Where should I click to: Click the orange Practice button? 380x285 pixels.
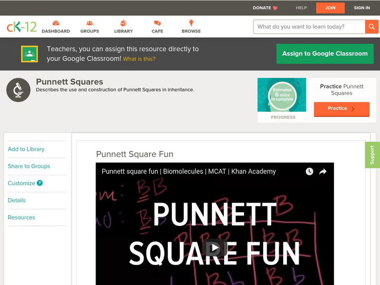click(x=342, y=109)
